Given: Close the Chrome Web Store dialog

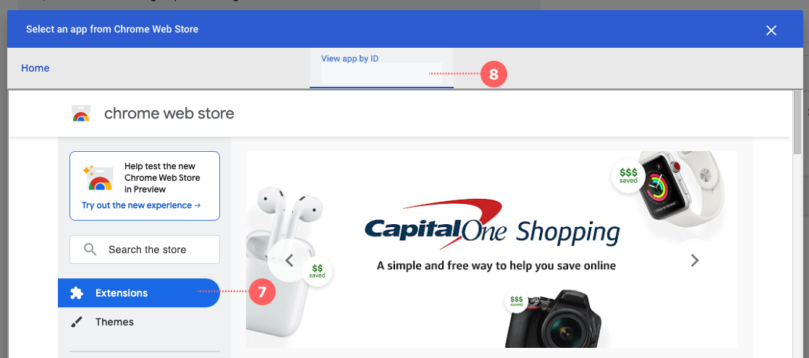Looking at the screenshot, I should pos(771,30).
